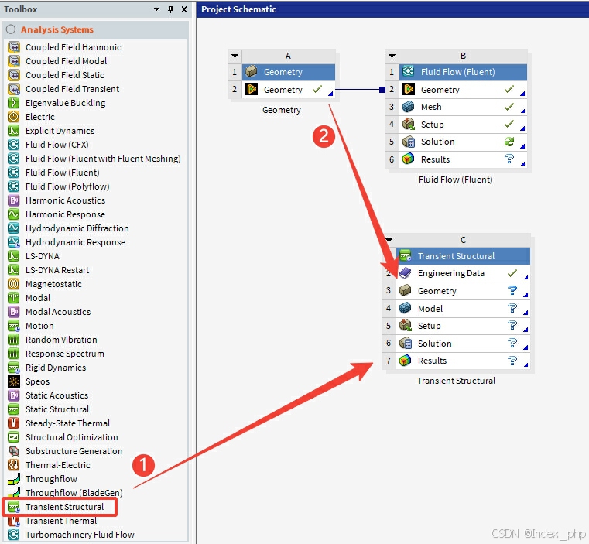The width and height of the screenshot is (589, 544).
Task: Click the Throughflow icon
Action: (14, 479)
